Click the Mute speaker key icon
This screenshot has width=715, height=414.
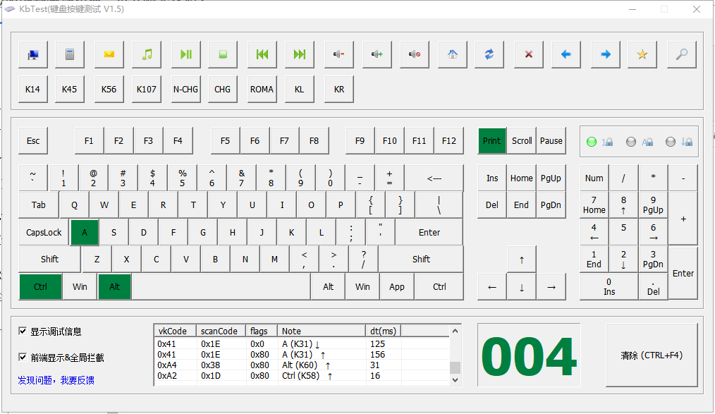415,55
